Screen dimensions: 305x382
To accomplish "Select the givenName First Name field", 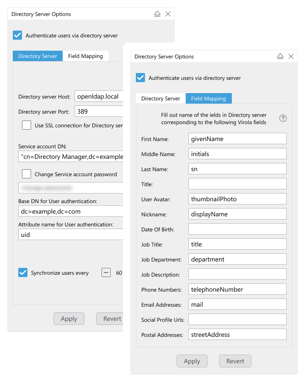I will coord(237,138).
